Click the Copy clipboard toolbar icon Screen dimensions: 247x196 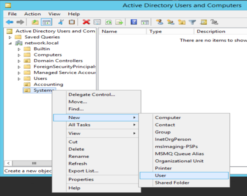pyautogui.click(x=72, y=22)
